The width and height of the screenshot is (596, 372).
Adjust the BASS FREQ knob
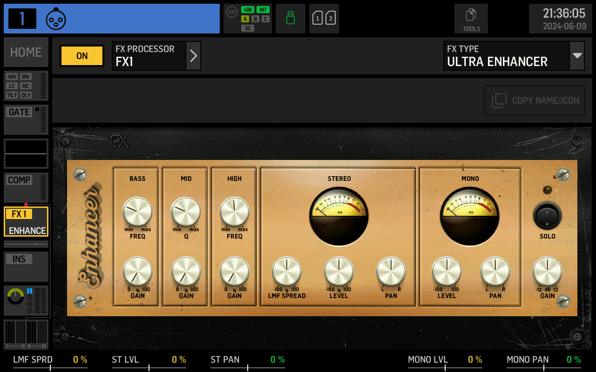[x=137, y=212]
